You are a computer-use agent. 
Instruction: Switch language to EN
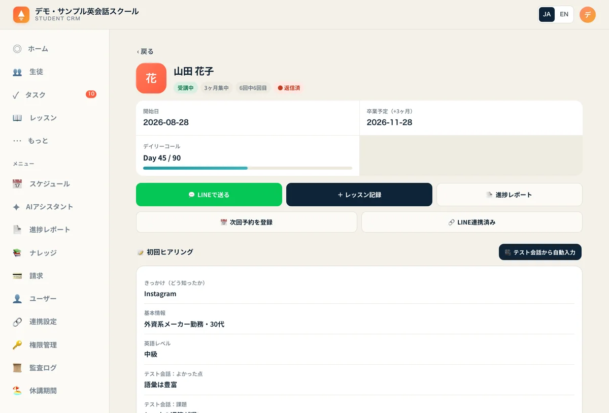pyautogui.click(x=564, y=14)
